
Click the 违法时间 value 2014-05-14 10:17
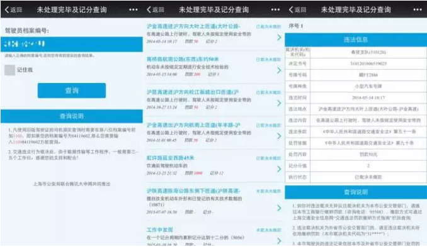(x=368, y=98)
